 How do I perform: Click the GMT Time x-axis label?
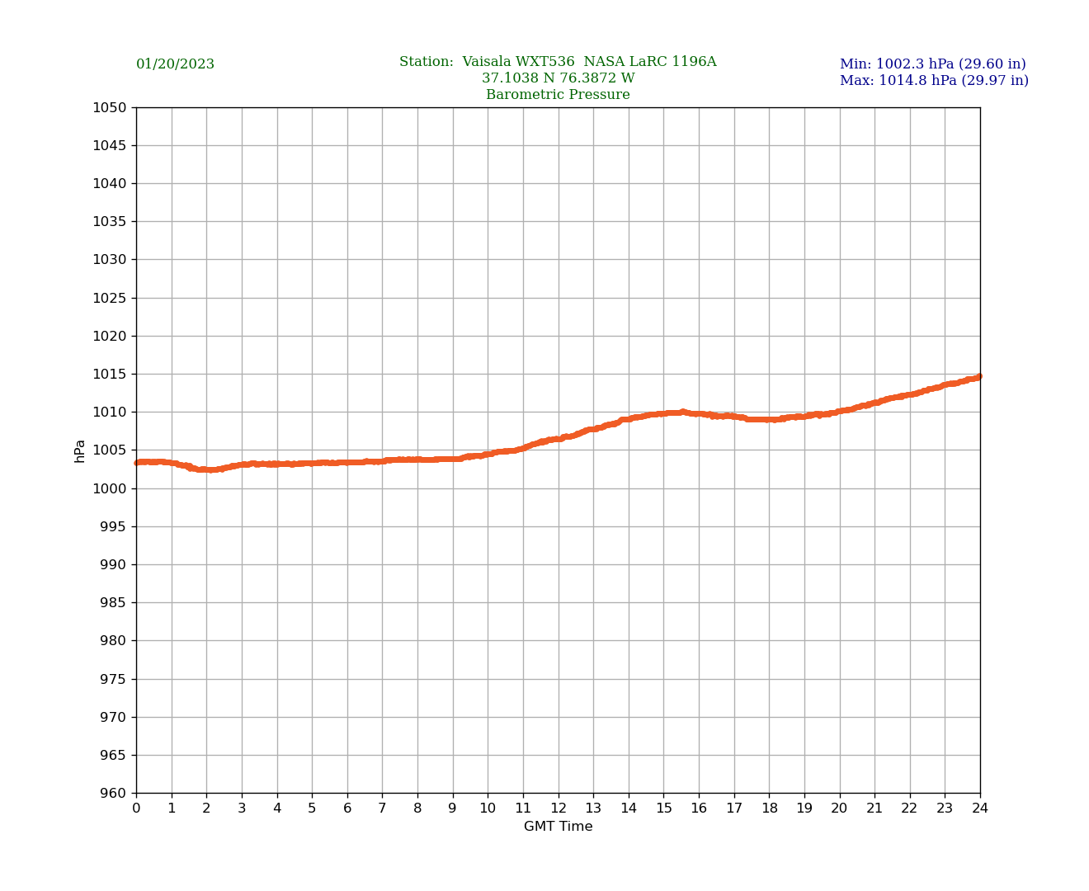(x=558, y=827)
